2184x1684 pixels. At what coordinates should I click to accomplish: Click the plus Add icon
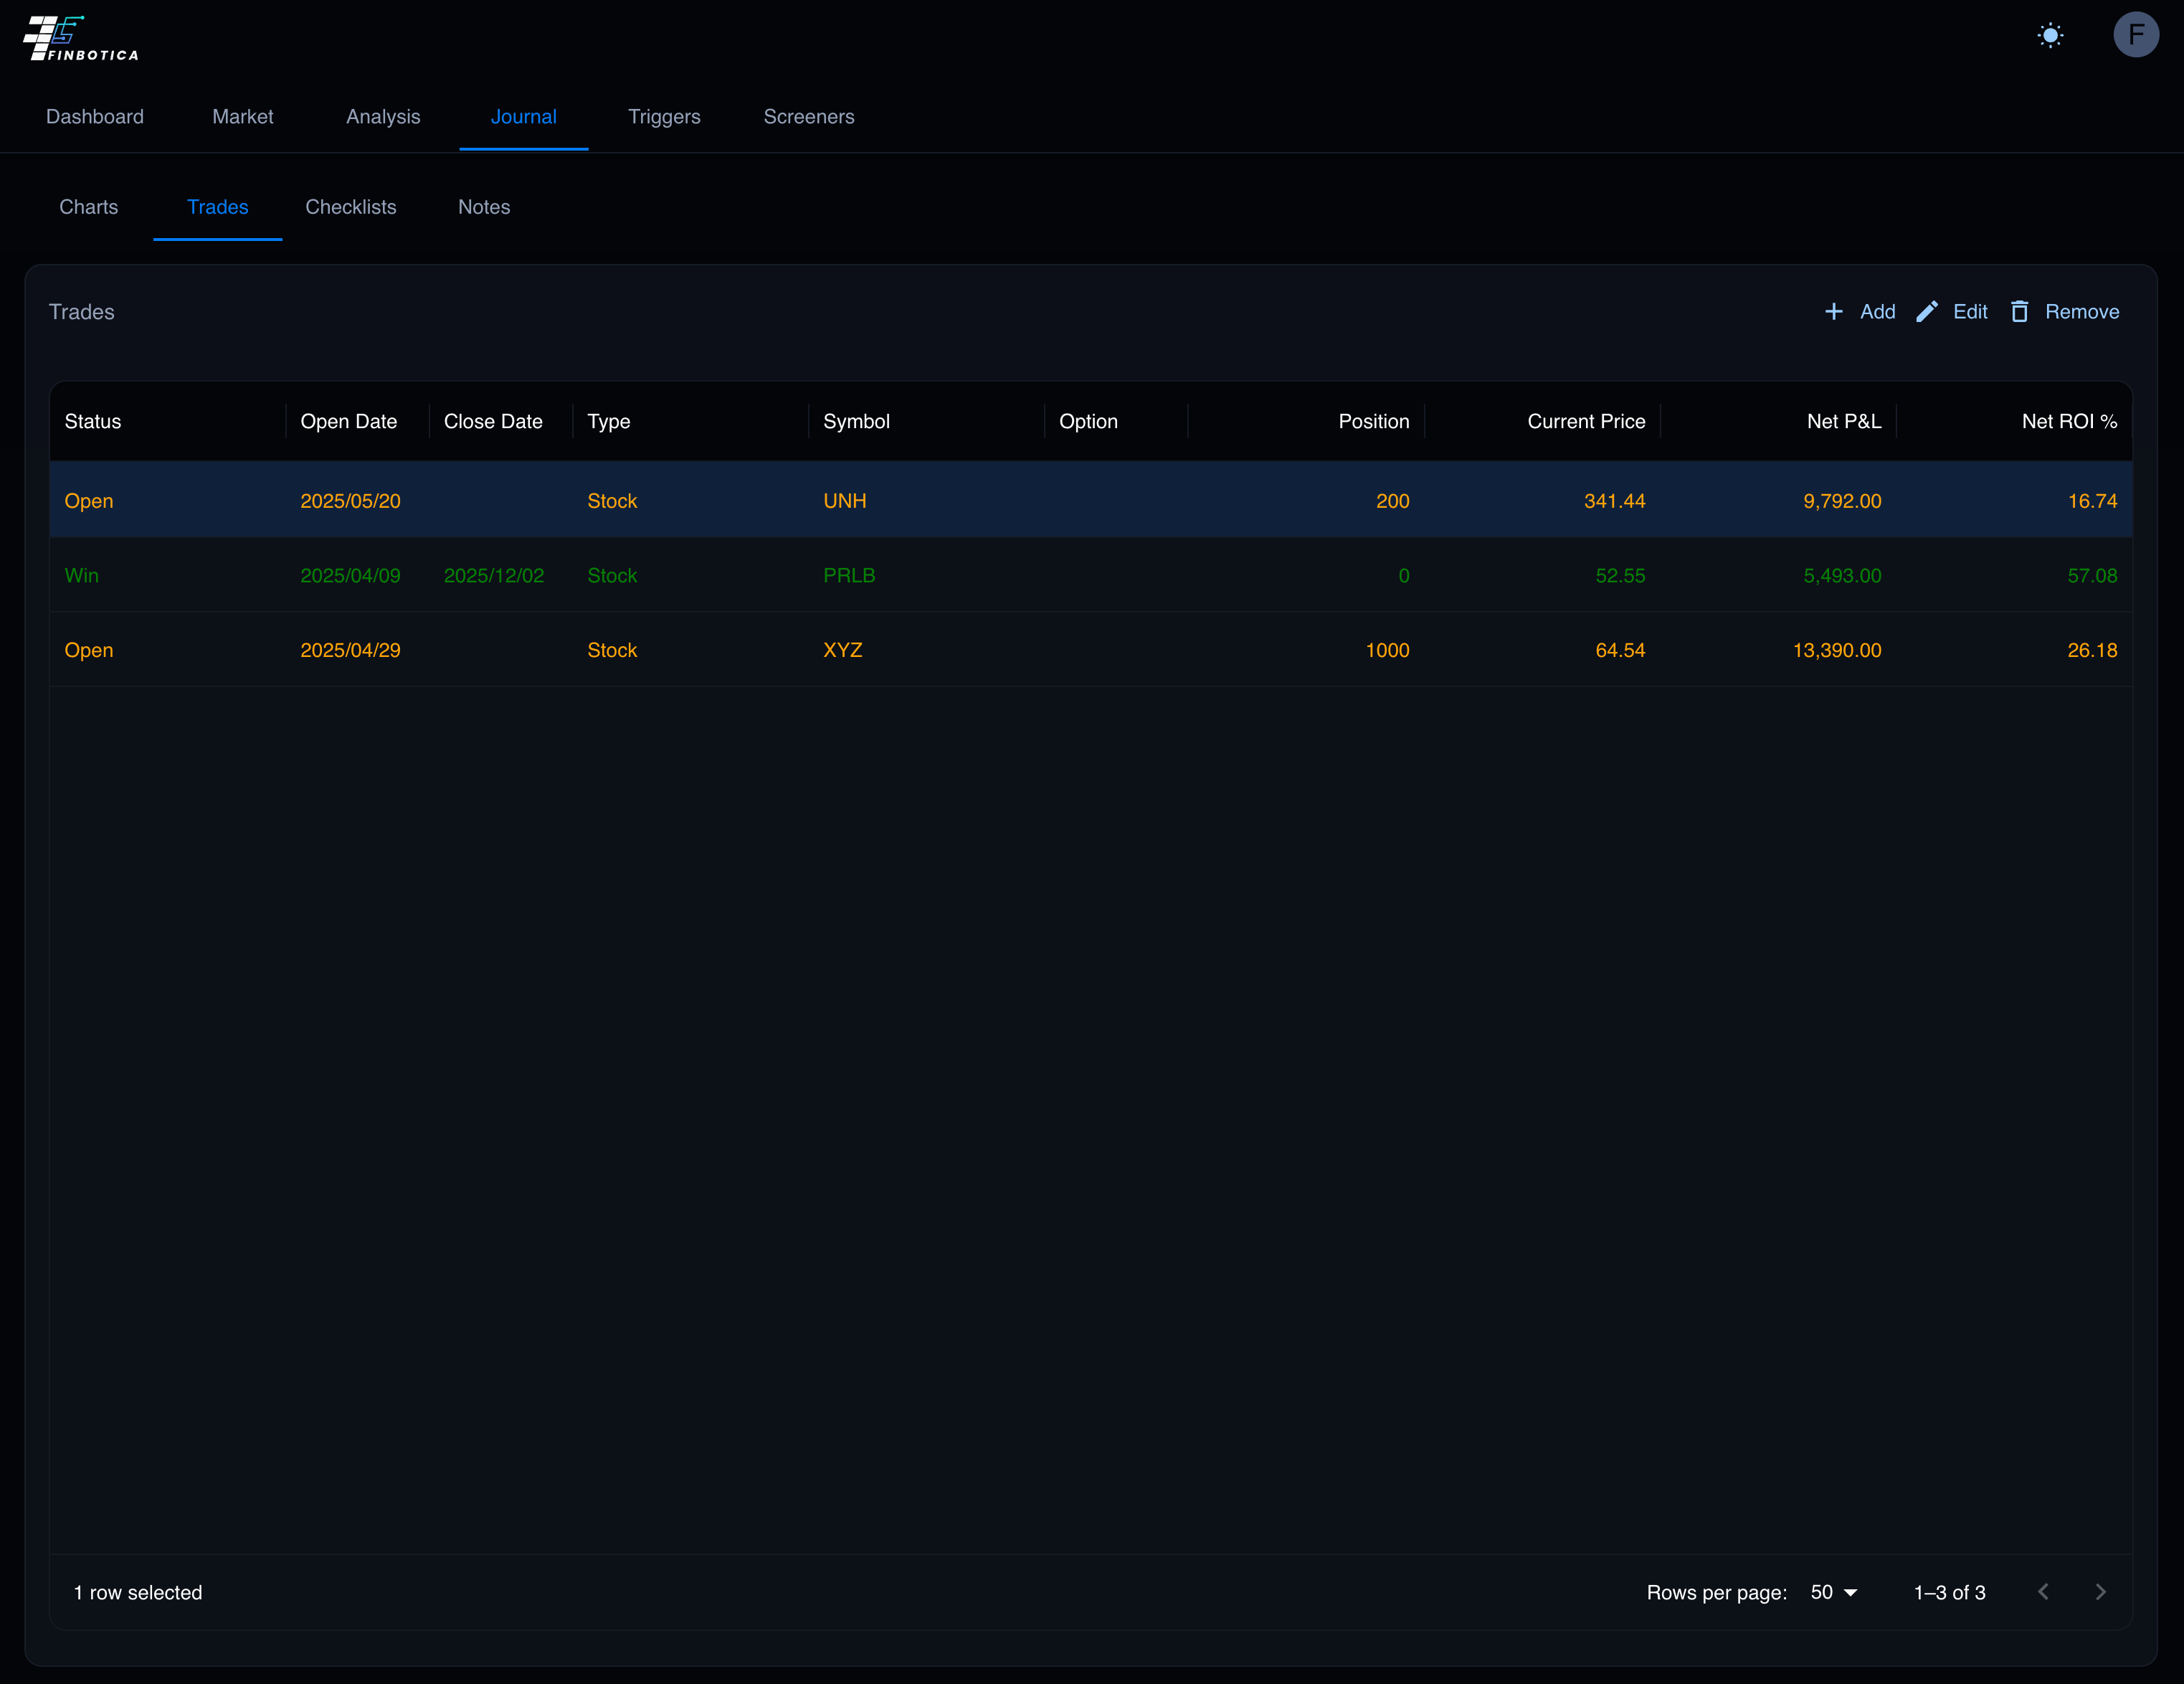(1833, 312)
